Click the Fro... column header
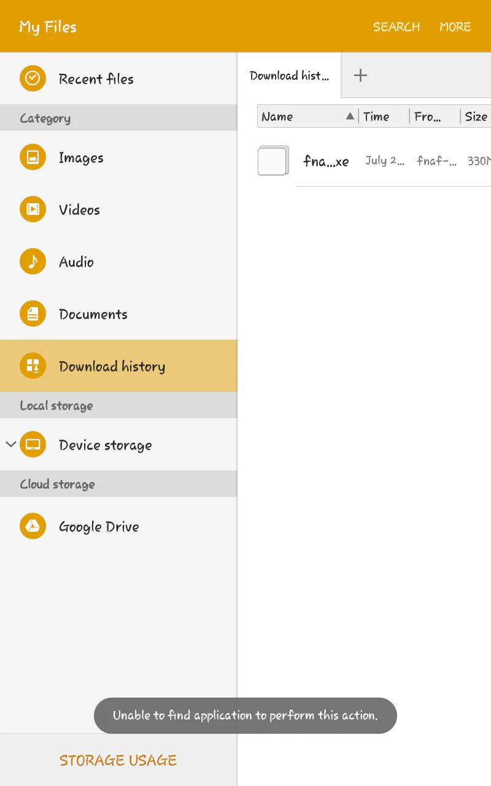The image size is (491, 786). tap(427, 117)
